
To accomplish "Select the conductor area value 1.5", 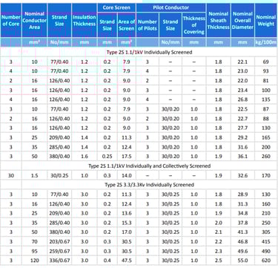I will tap(34, 176).
